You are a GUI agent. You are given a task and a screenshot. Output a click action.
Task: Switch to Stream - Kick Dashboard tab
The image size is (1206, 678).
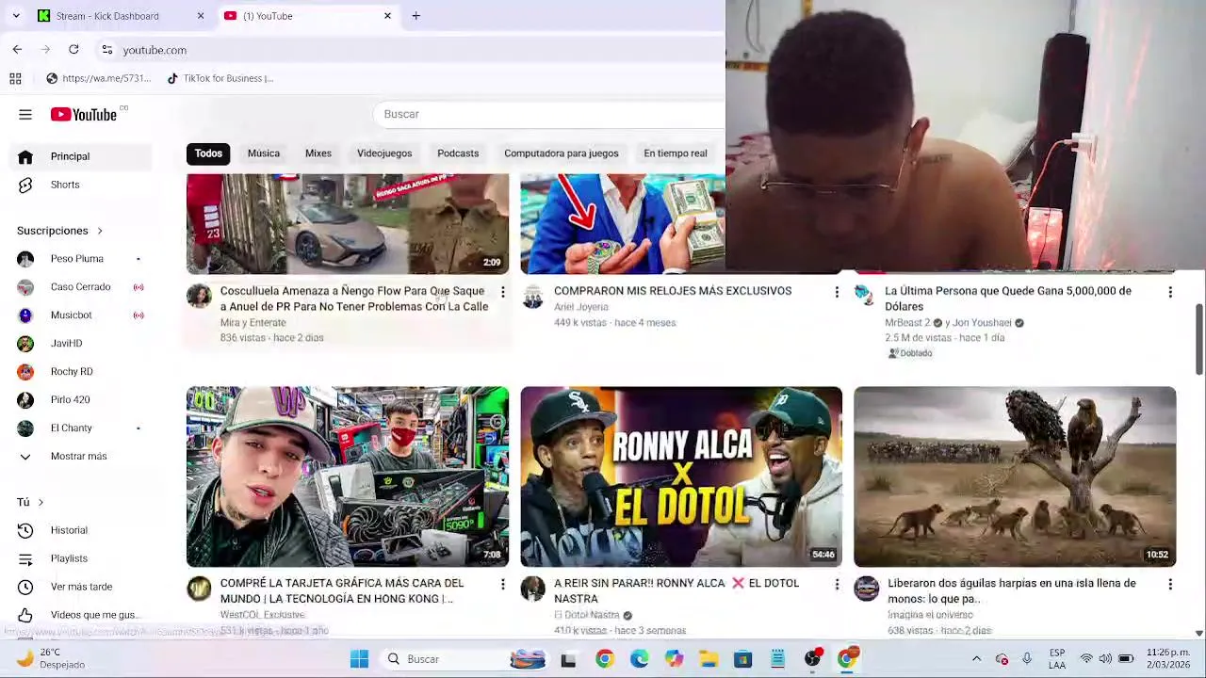pyautogui.click(x=119, y=16)
